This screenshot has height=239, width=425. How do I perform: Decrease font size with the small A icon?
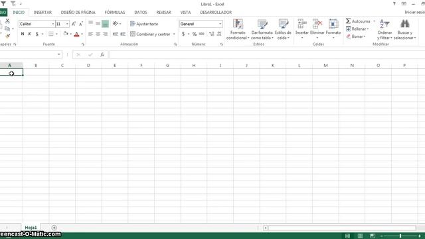click(81, 24)
